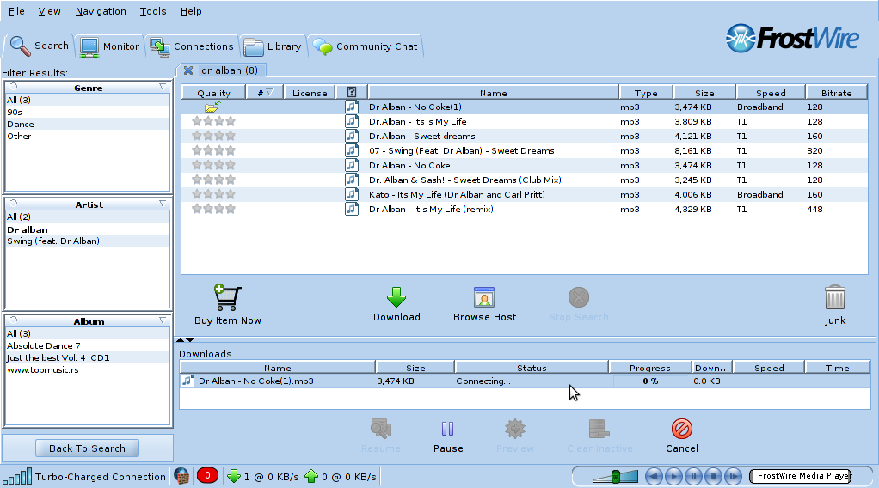
Task: Open Browse Host icon
Action: 483,297
